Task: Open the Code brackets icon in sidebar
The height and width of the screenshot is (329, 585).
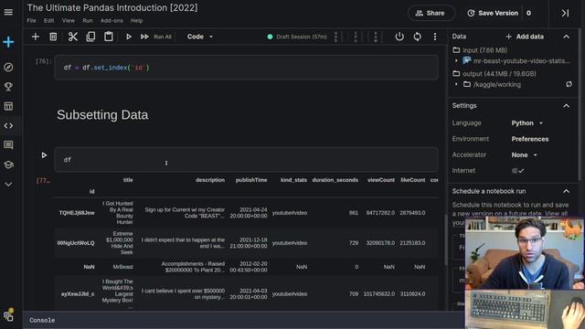Action: tap(8, 126)
